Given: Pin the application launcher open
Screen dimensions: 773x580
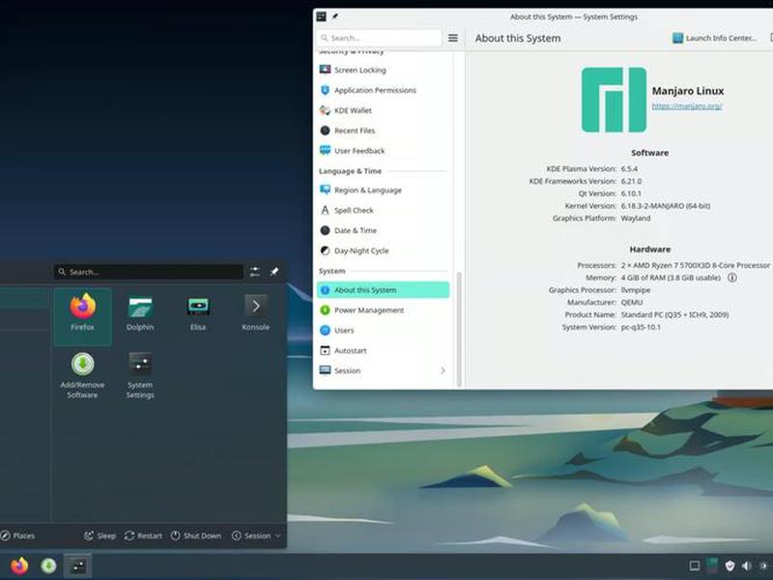Looking at the screenshot, I should click(274, 272).
